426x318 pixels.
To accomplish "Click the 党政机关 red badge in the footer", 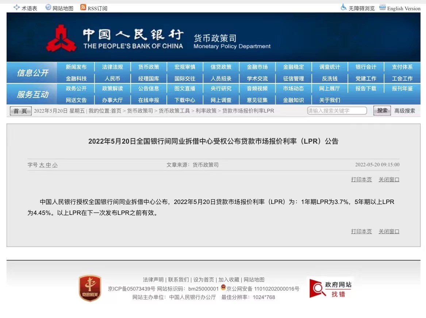I will click(x=90, y=288).
